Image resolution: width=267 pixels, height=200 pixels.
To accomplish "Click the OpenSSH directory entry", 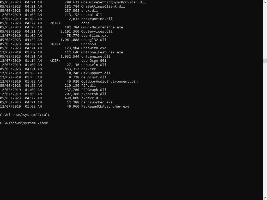I will click(89, 44).
